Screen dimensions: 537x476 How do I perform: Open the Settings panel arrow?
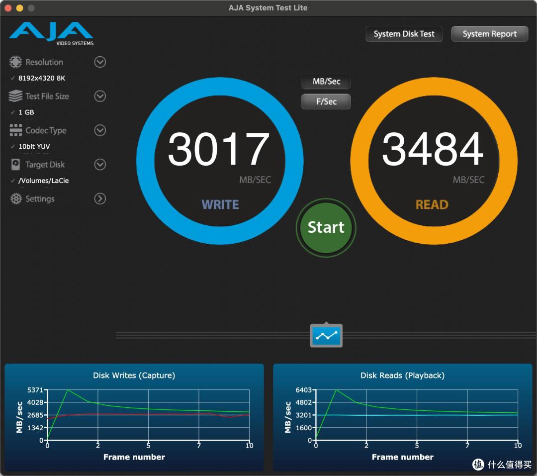(x=100, y=199)
